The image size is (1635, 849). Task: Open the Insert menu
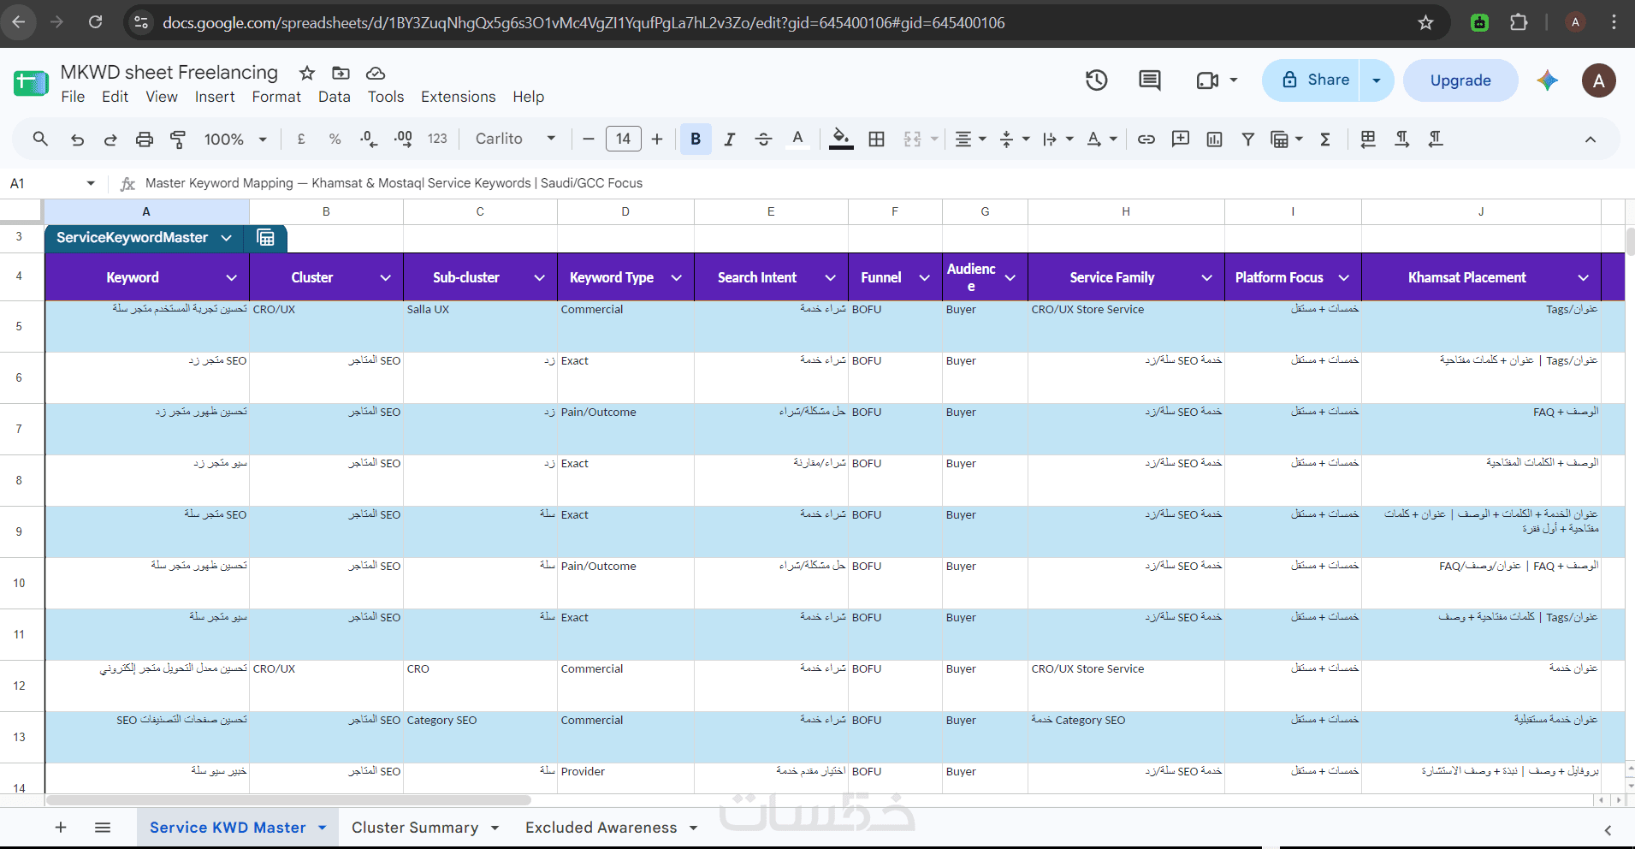215,97
